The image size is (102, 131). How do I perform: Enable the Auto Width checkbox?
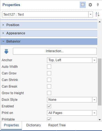49,66
